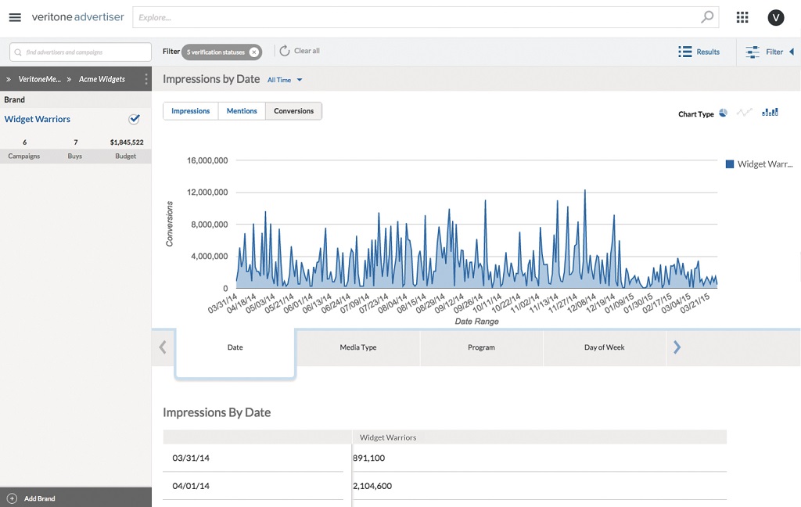
Task: Open the user profile avatar
Action: 775,17
